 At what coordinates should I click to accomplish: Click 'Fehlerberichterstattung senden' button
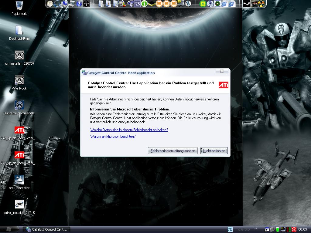tap(173, 151)
